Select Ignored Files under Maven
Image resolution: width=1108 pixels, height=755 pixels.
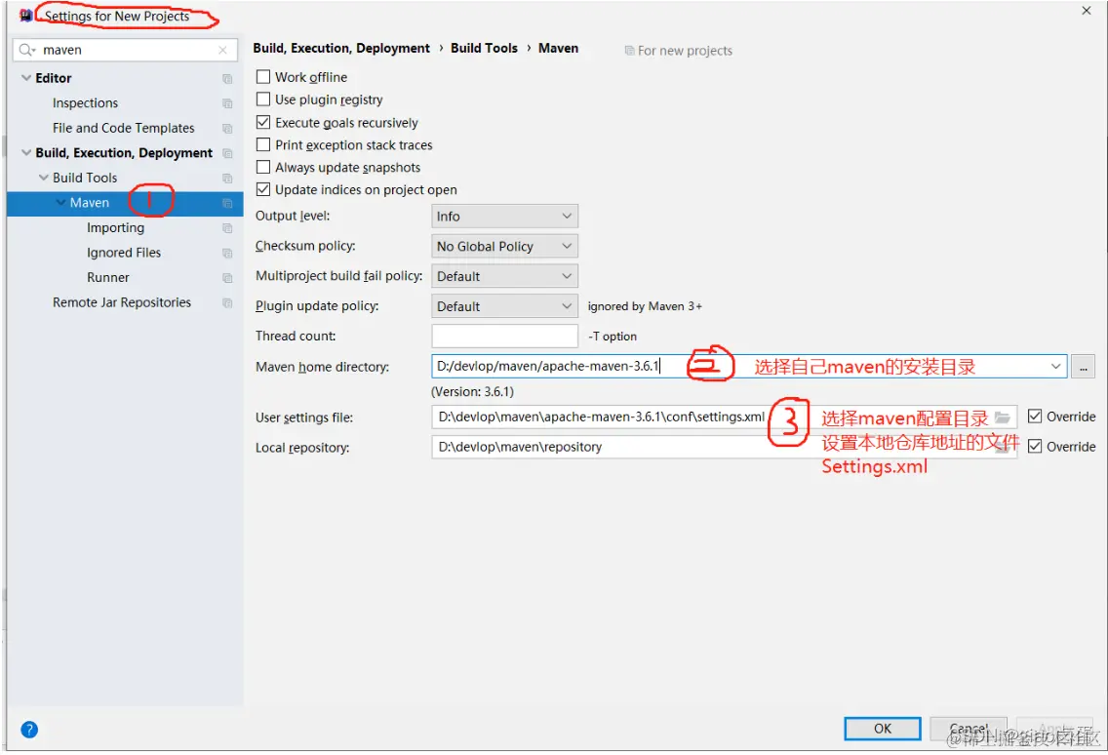124,253
